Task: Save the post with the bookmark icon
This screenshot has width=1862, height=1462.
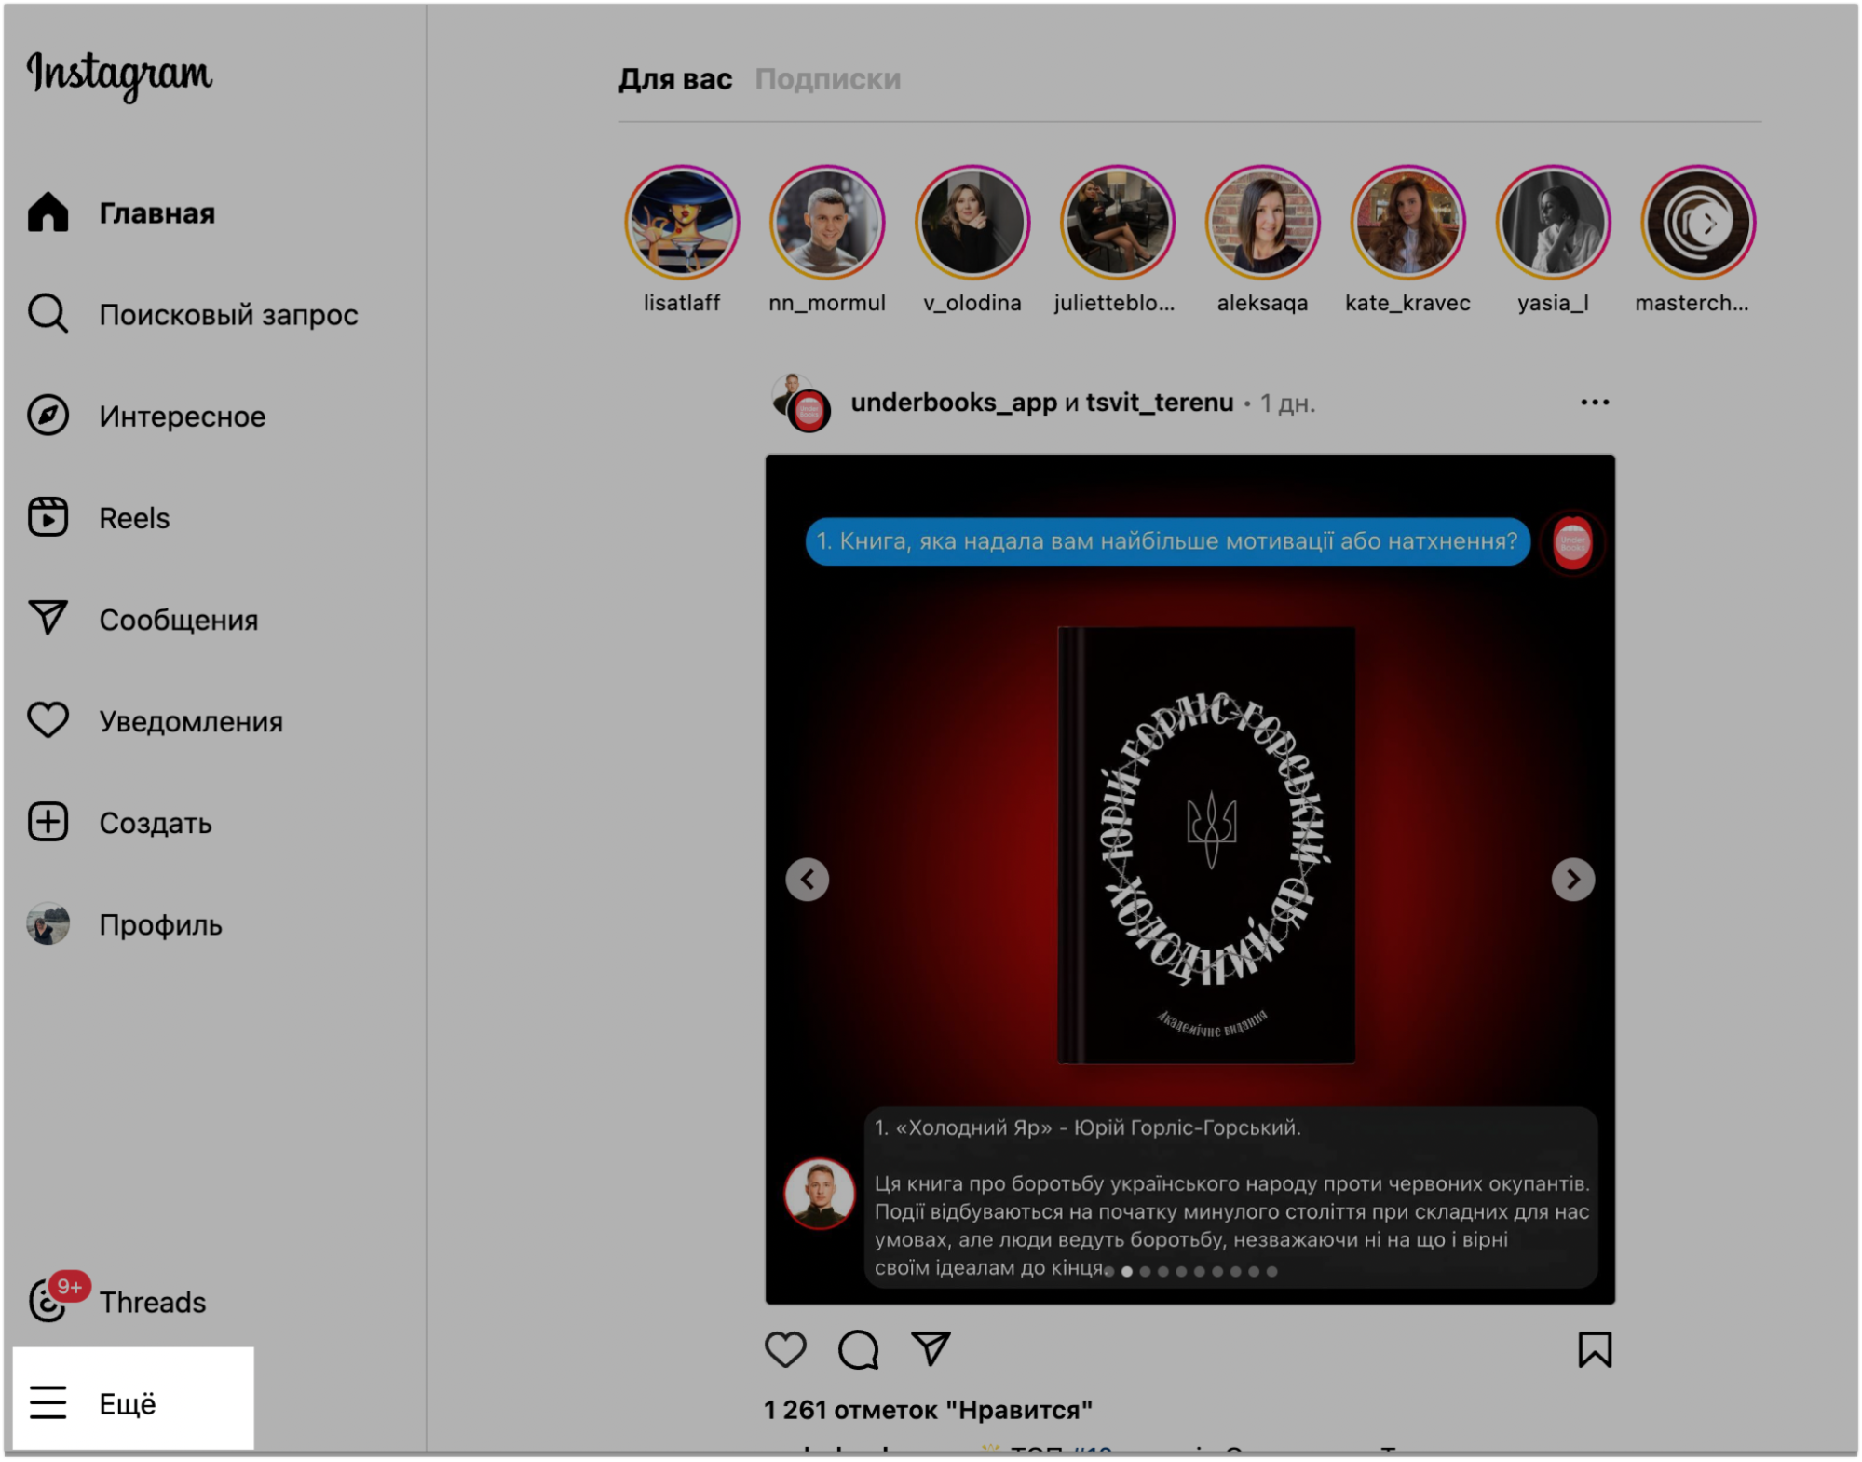Action: tap(1595, 1349)
